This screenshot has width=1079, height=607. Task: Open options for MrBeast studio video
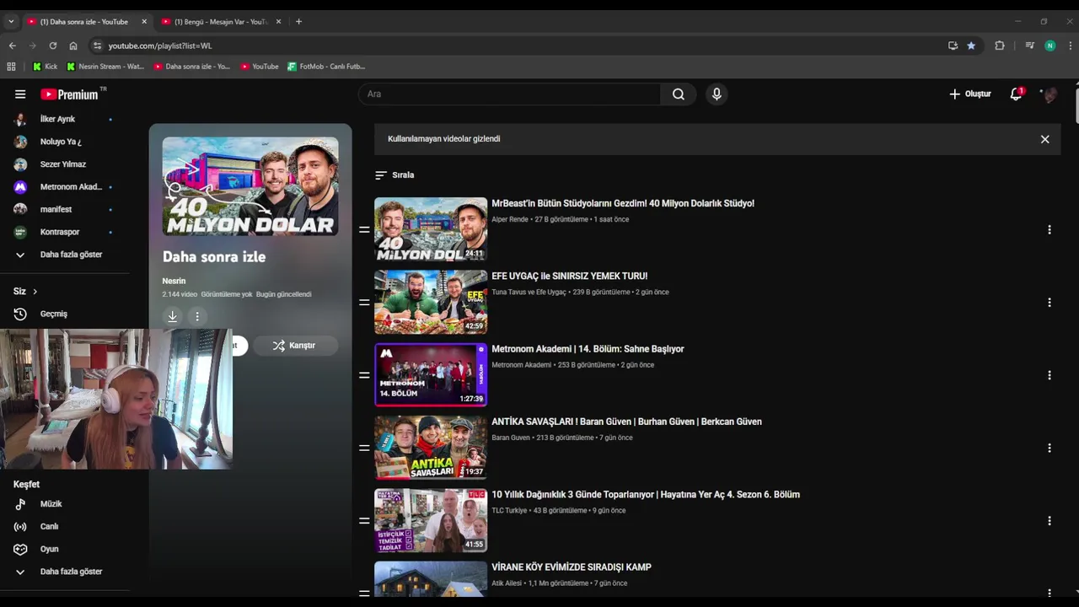click(x=1049, y=229)
